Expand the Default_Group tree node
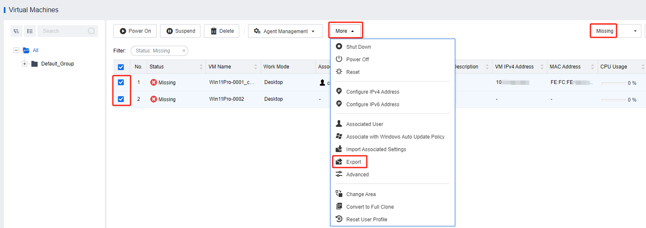This screenshot has height=228, width=646. (24, 64)
